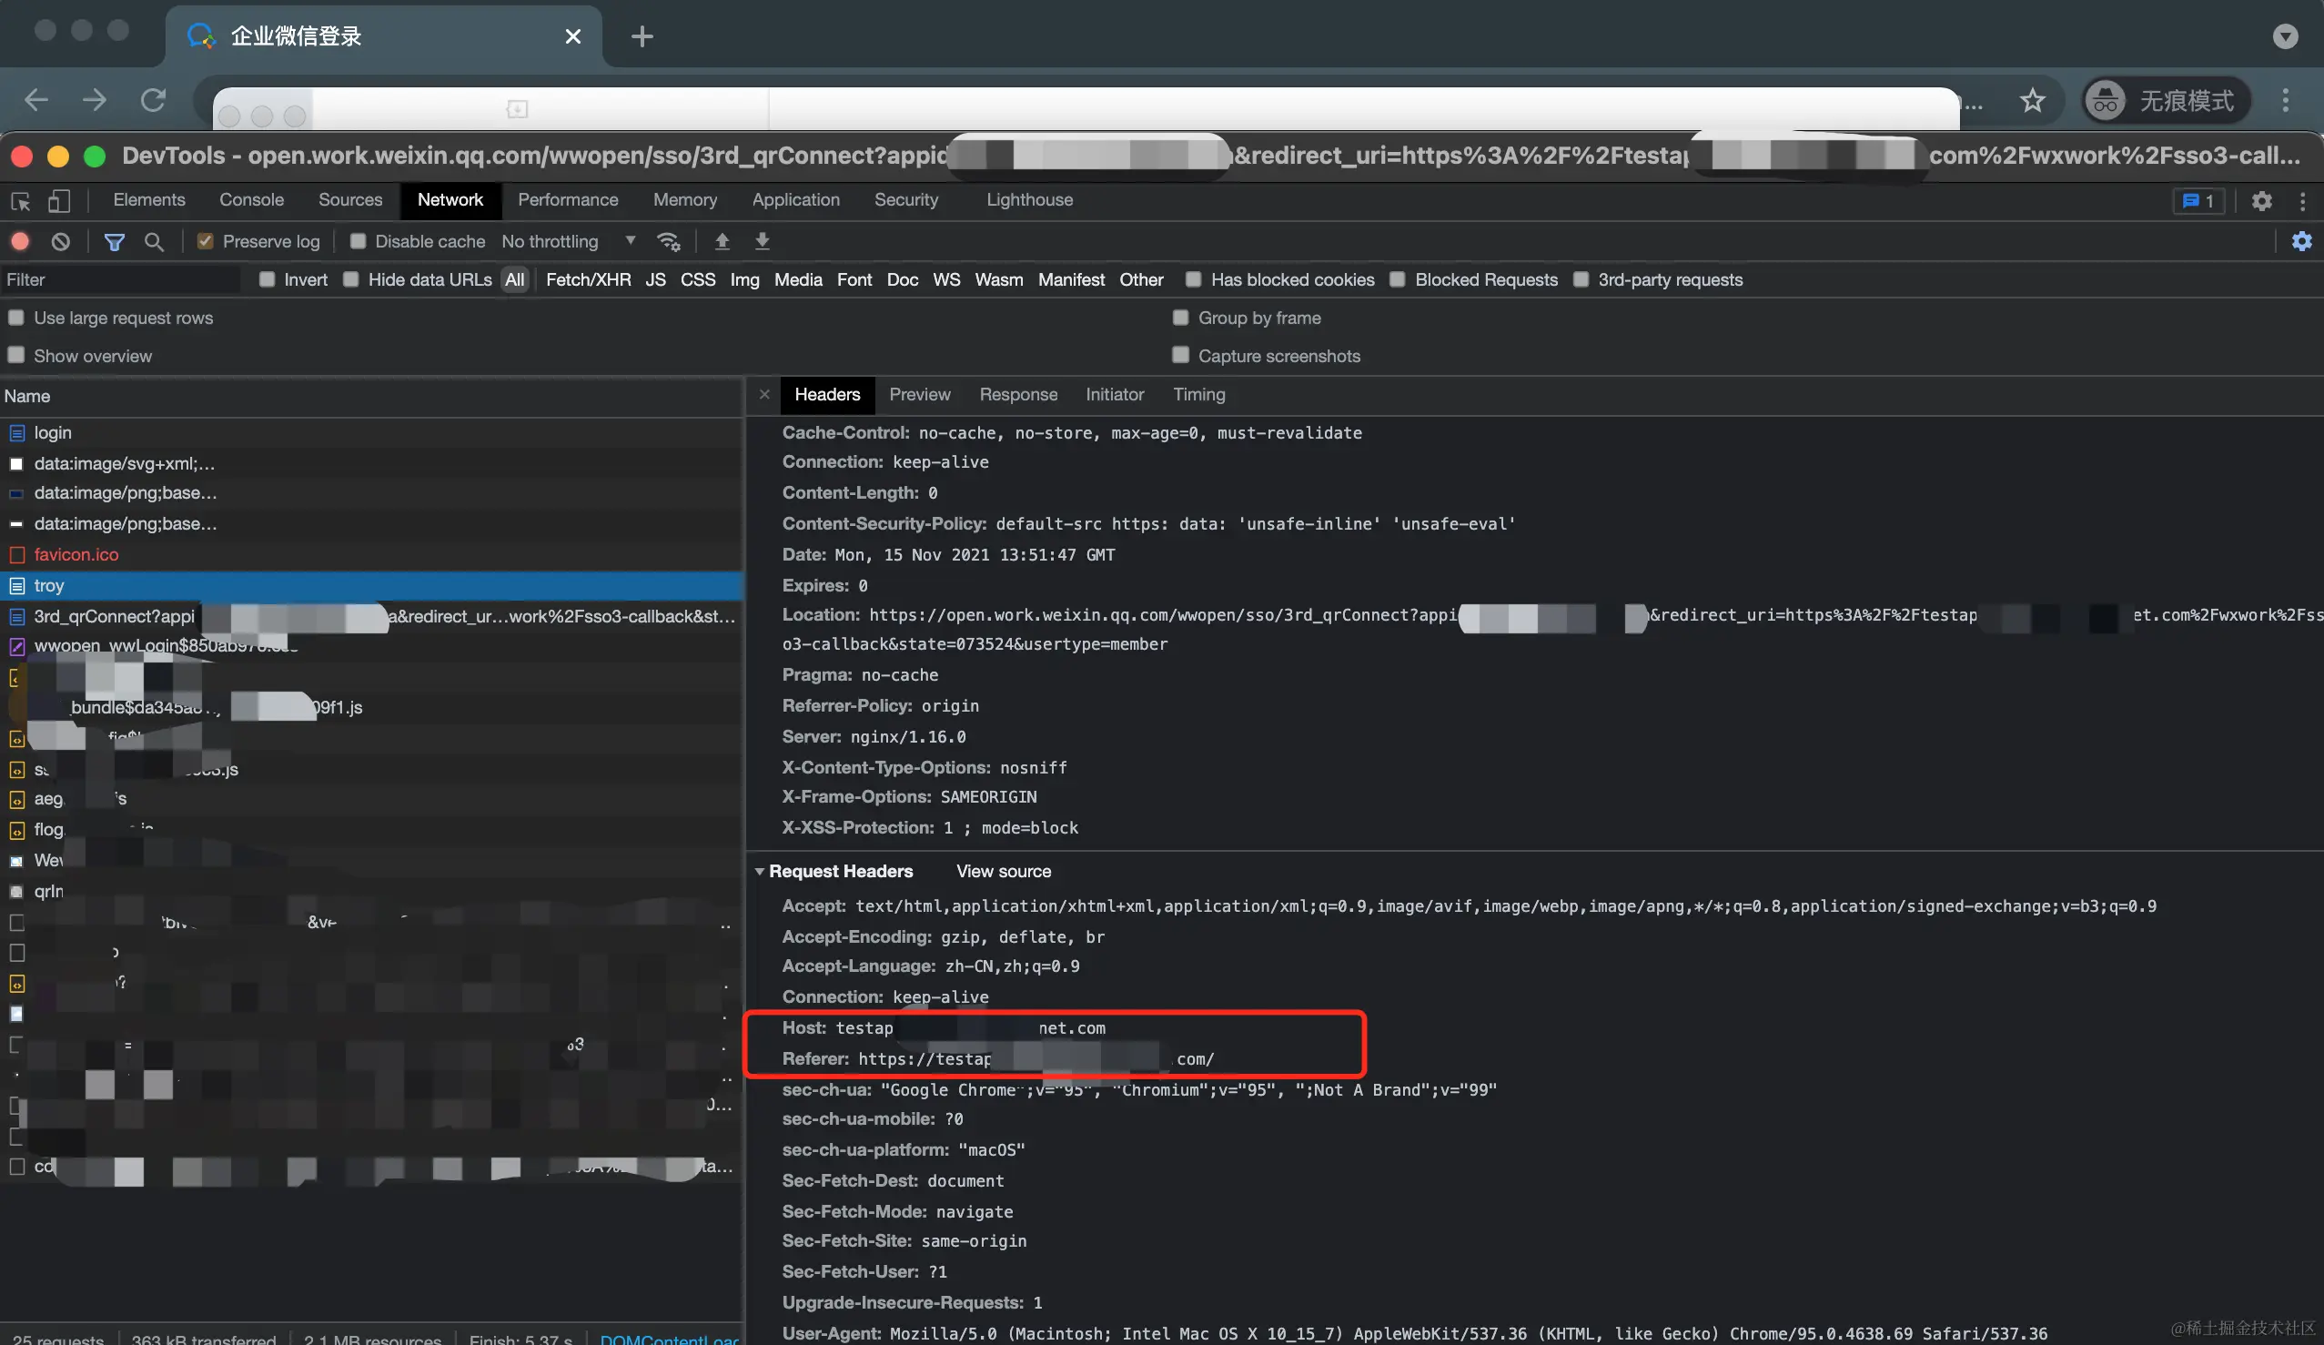This screenshot has height=1345, width=2324.
Task: Click the import HAR upload arrow
Action: coord(722,242)
